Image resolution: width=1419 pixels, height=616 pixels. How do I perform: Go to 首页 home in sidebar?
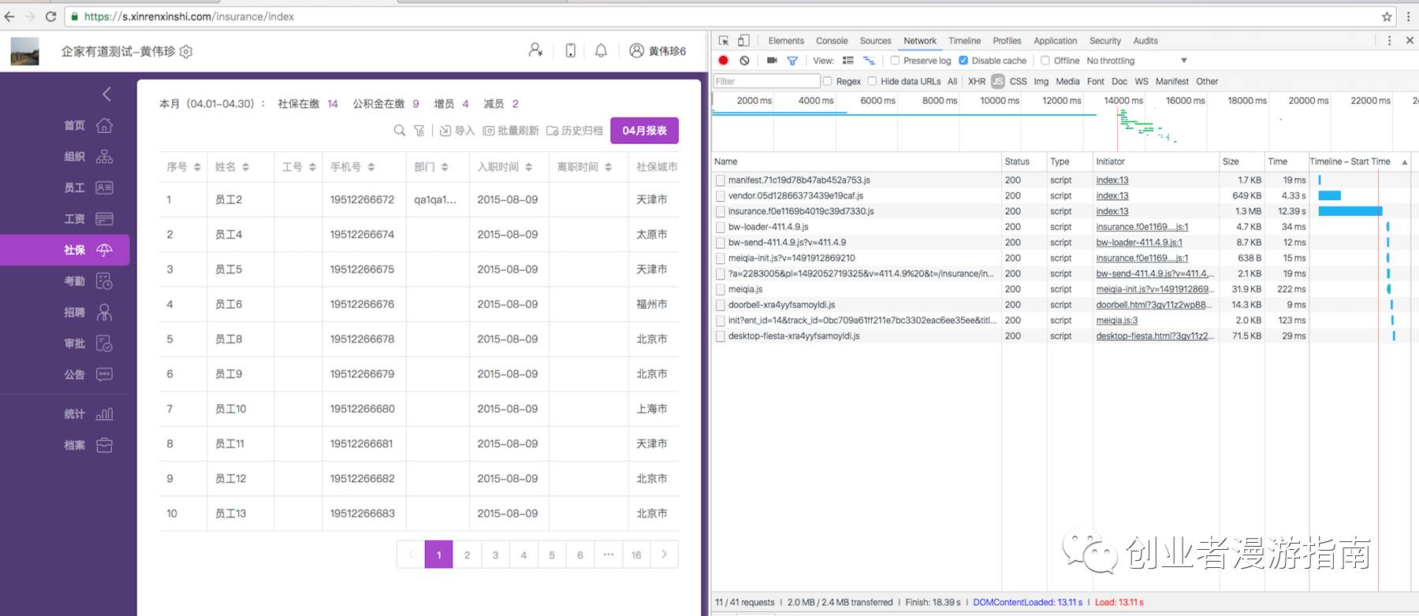88,125
